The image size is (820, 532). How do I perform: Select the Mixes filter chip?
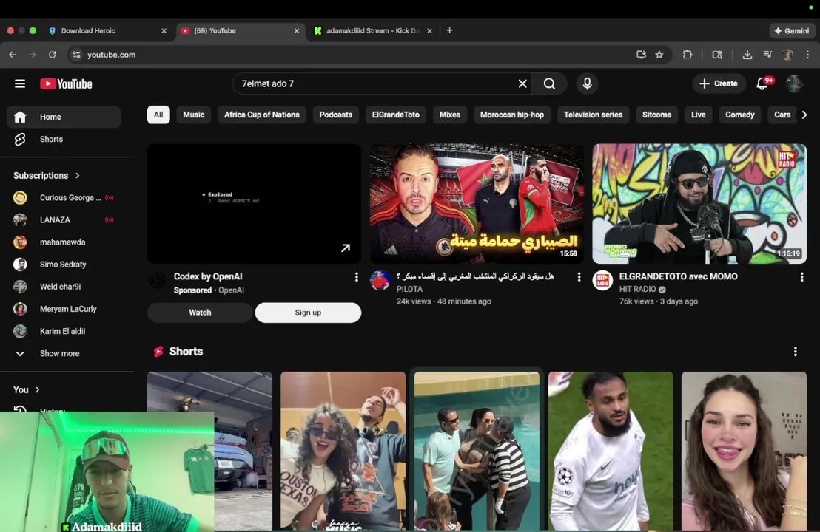tap(450, 115)
